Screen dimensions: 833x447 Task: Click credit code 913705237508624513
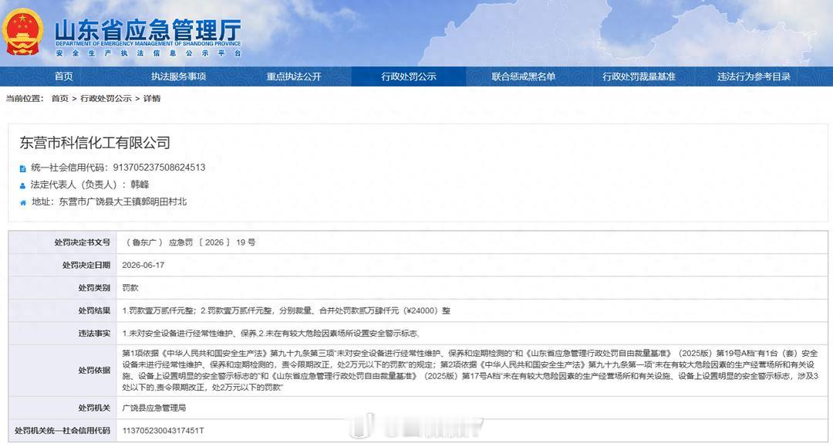pyautogui.click(x=159, y=168)
